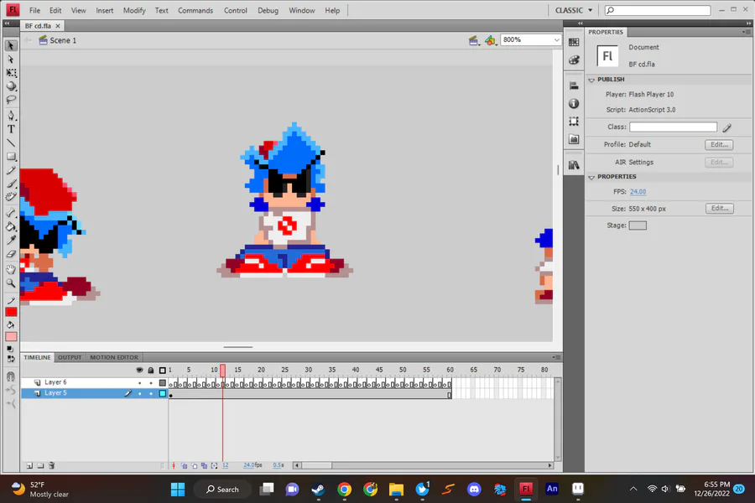This screenshot has width=755, height=503.
Task: Collapse the PUBLISH section
Action: point(592,80)
